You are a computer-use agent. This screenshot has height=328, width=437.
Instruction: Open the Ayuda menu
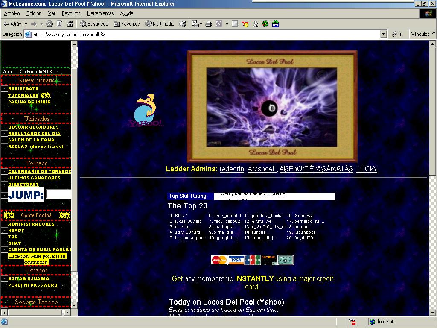[126, 13]
